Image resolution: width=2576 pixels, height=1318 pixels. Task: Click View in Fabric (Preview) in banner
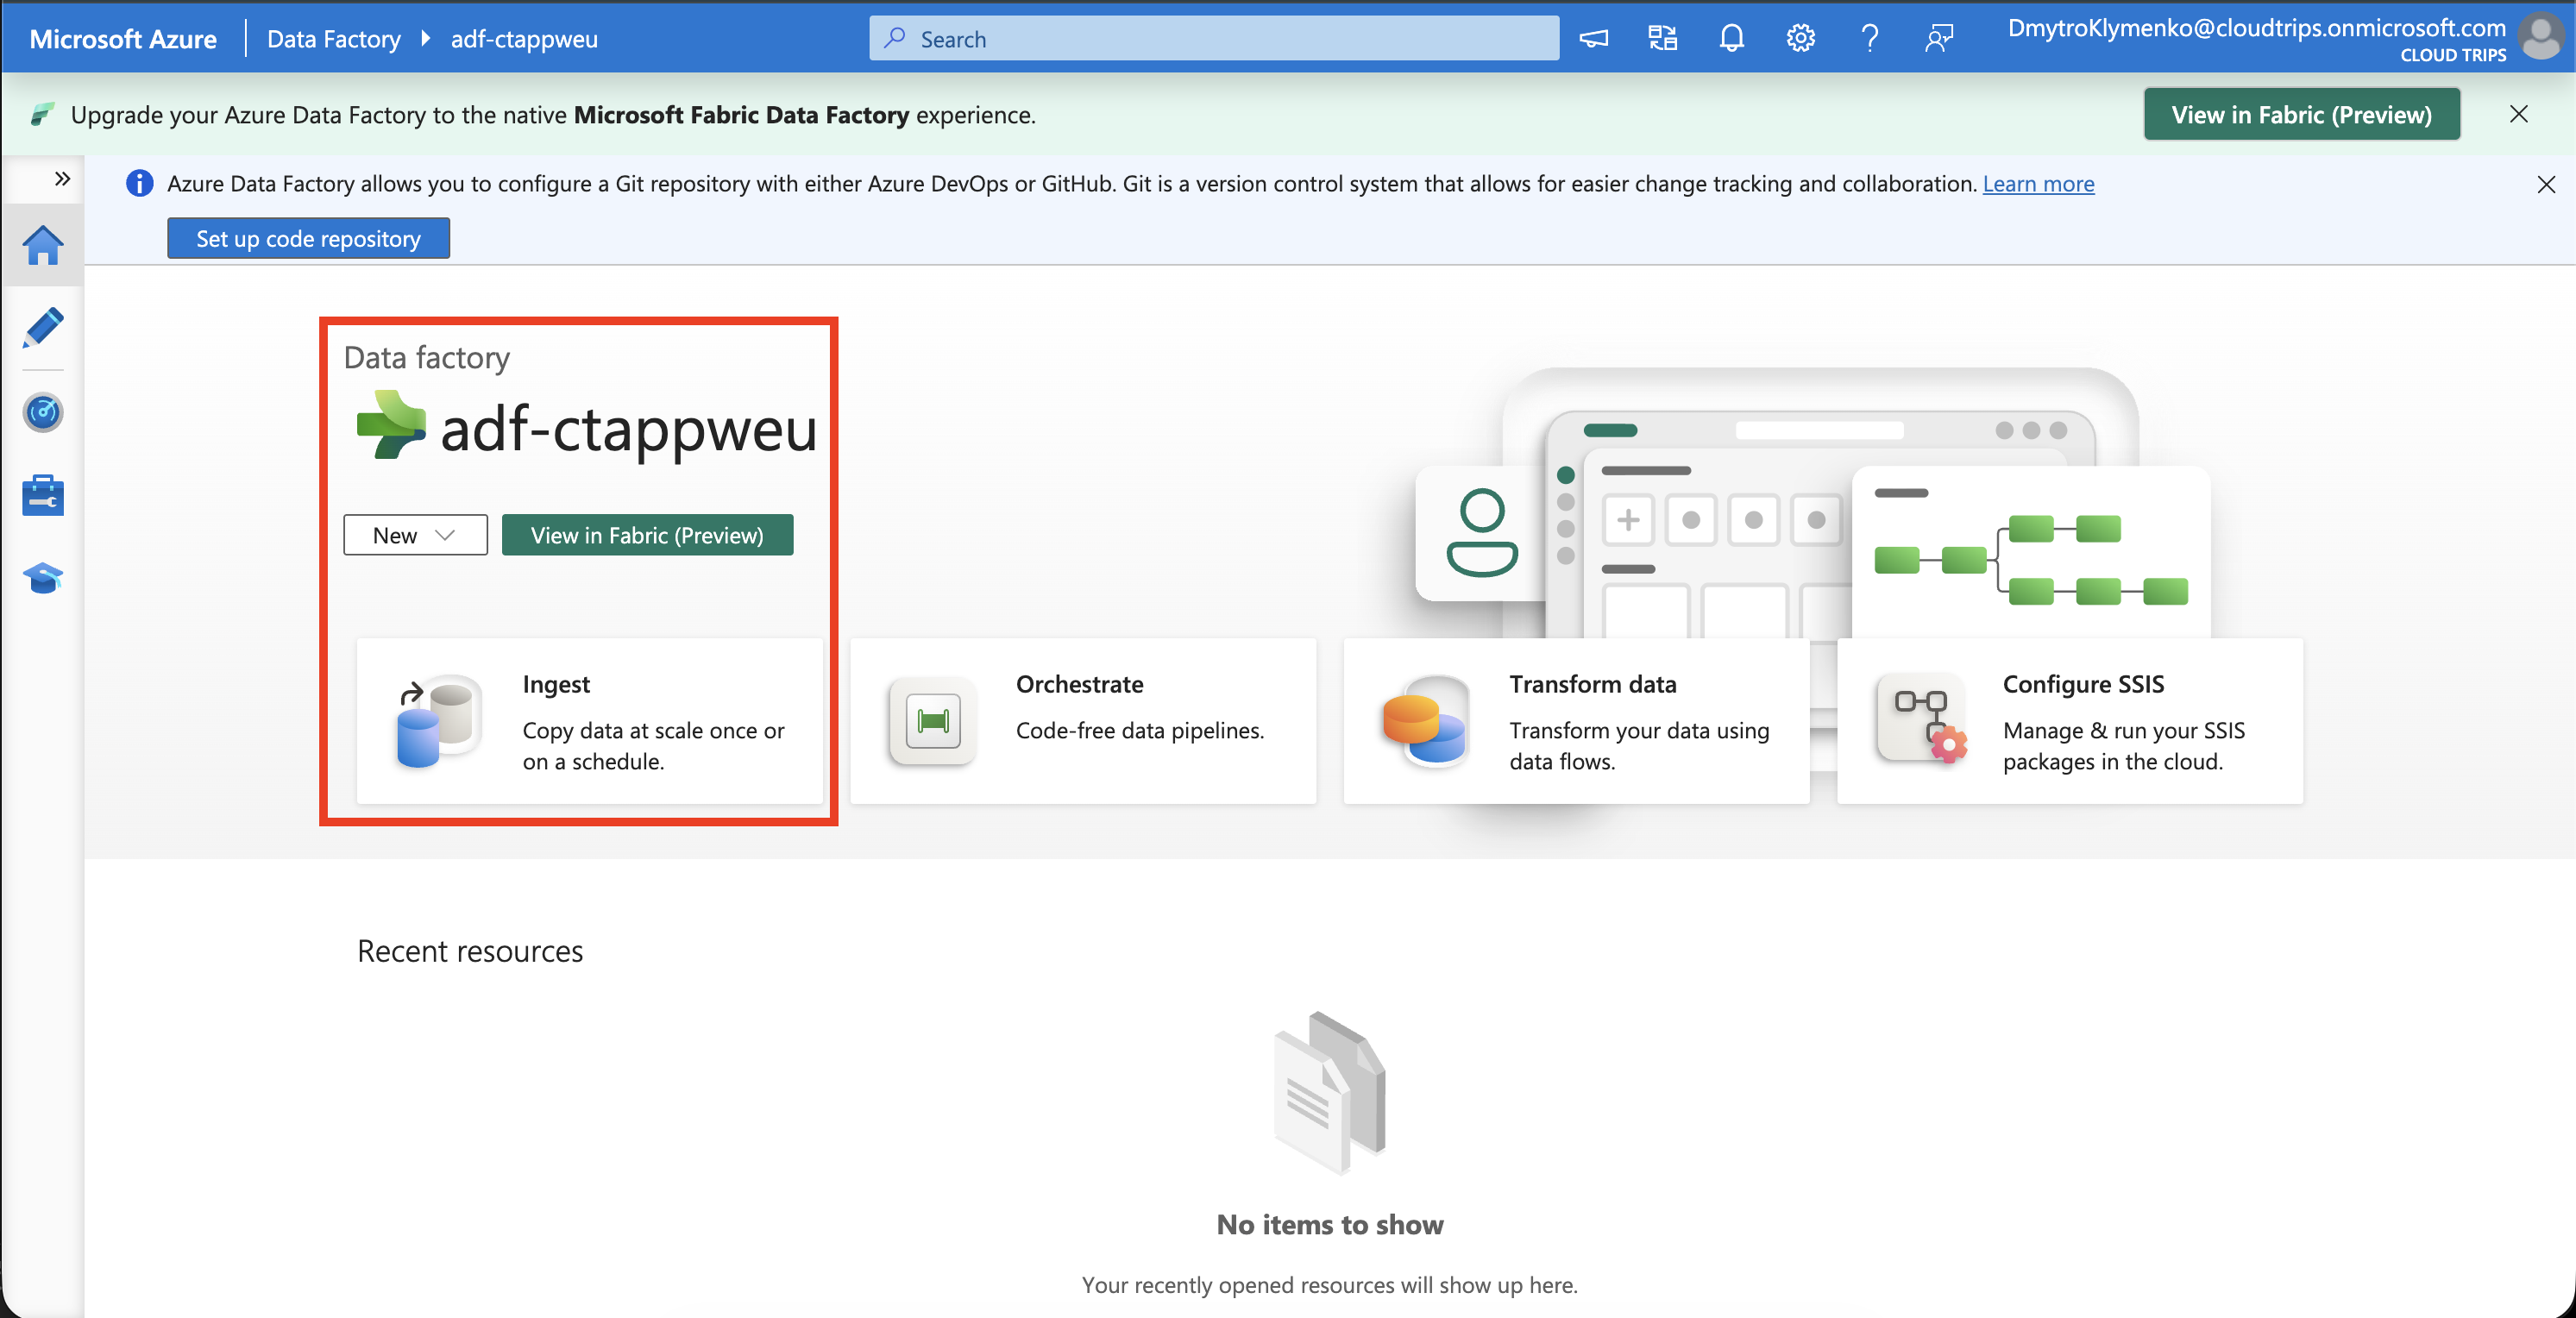pos(2301,114)
